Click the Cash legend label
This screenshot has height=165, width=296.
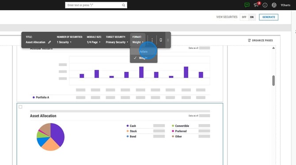point(133,126)
